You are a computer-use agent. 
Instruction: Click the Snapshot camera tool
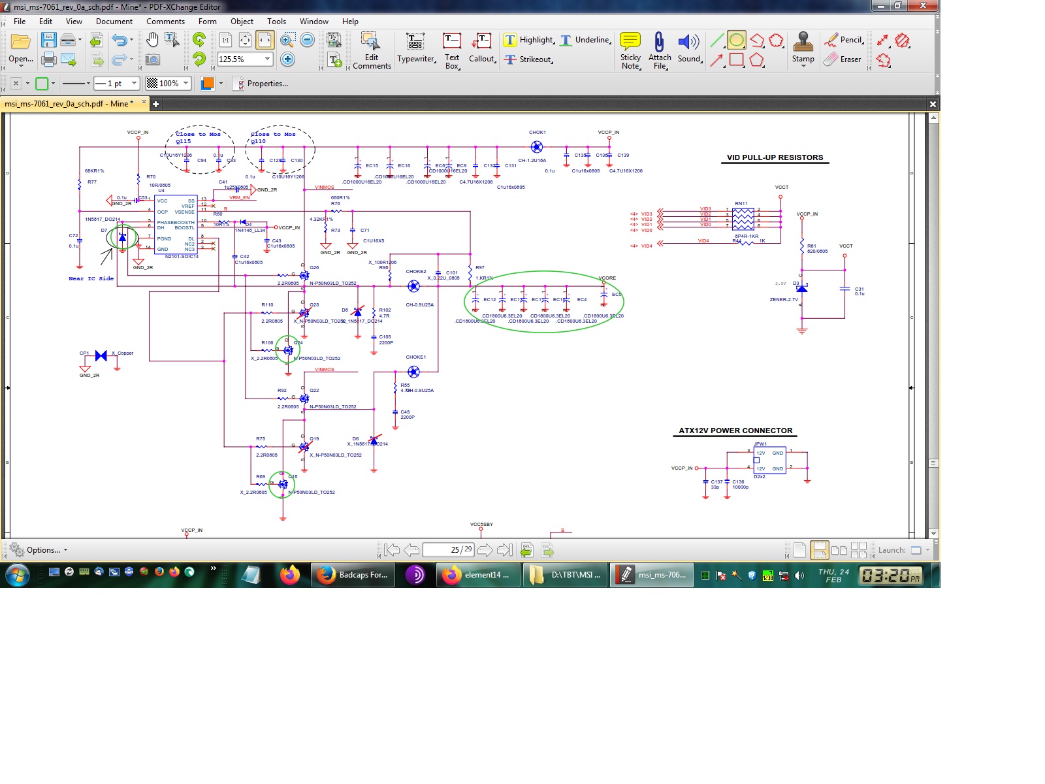click(x=152, y=60)
